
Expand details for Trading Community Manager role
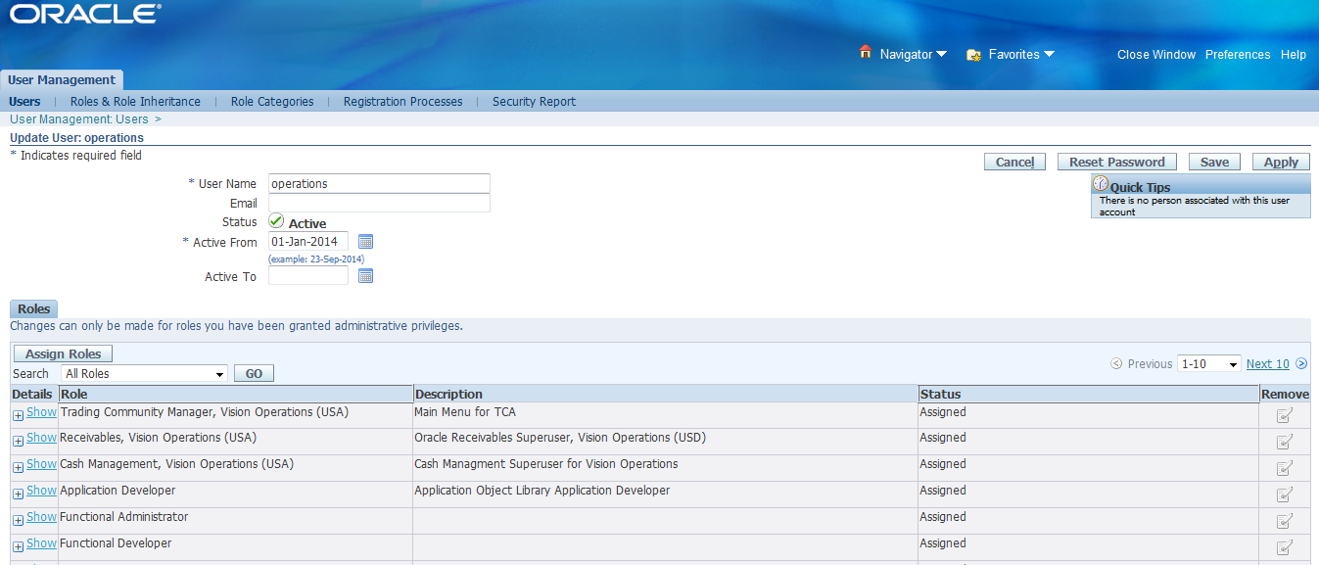click(x=17, y=415)
